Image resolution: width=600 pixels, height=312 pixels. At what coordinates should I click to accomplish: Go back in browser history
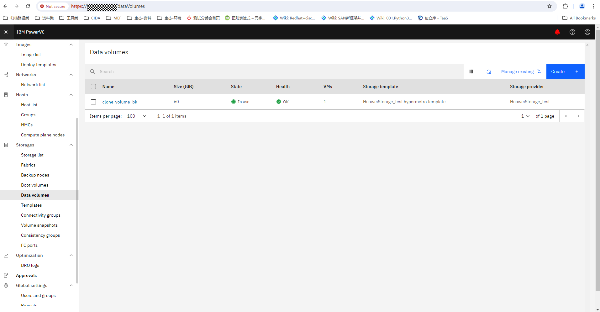[5, 6]
